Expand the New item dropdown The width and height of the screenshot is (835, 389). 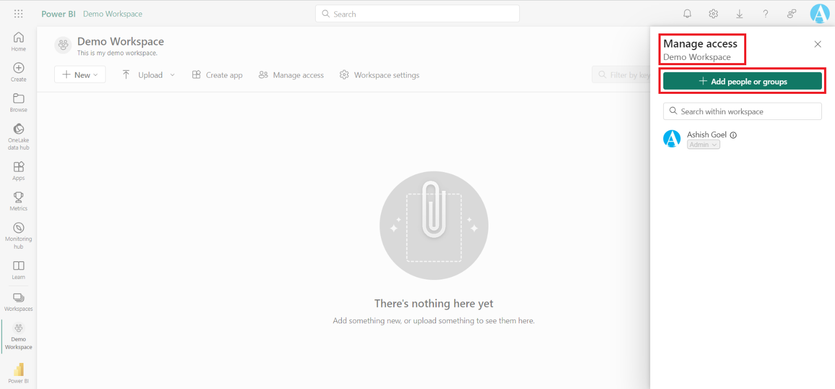point(80,75)
